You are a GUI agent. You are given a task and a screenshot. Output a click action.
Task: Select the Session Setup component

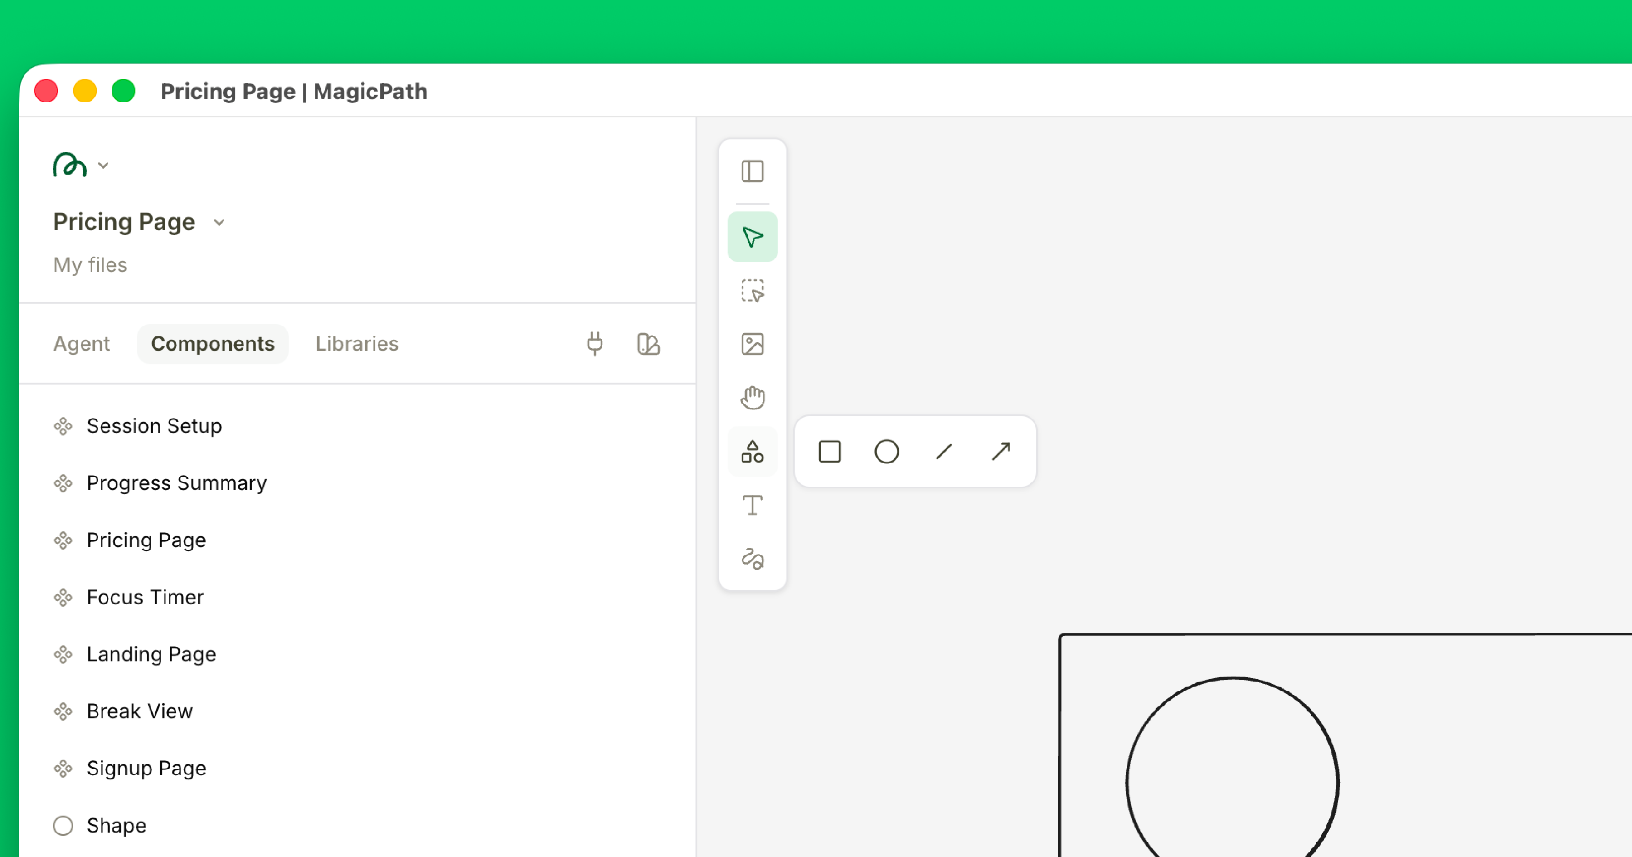point(358,426)
